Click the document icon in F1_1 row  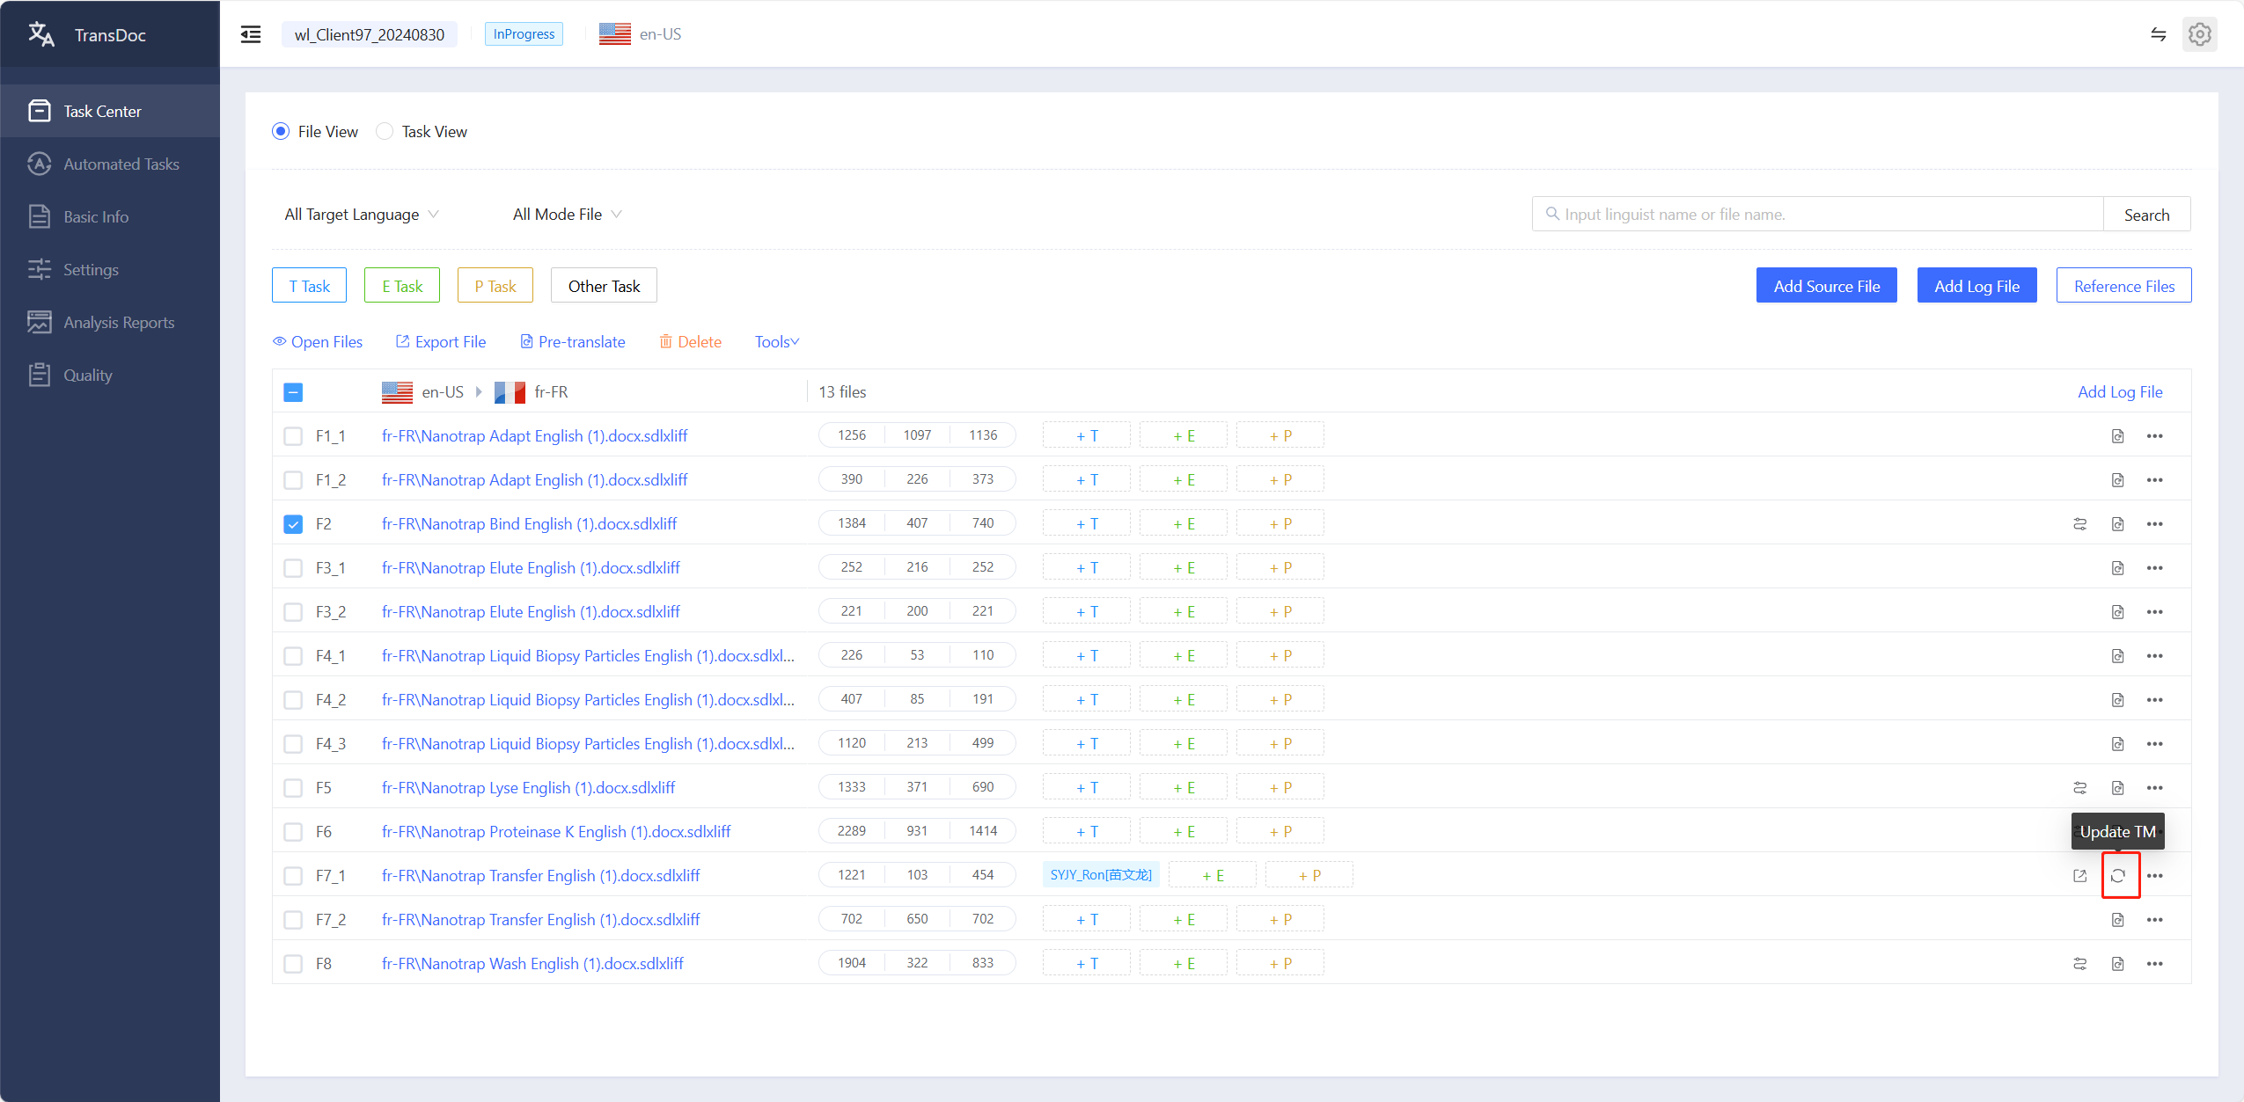click(2118, 436)
